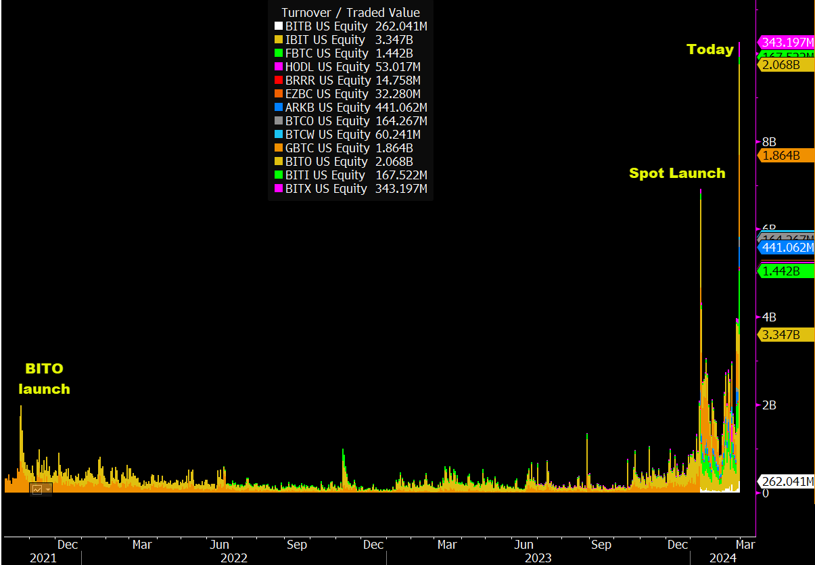Select the FBTC US Equity legend entry
Image resolution: width=815 pixels, height=565 pixels.
click(326, 53)
